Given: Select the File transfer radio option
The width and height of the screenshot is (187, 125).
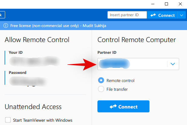Looking at the screenshot, I should pos(101,89).
